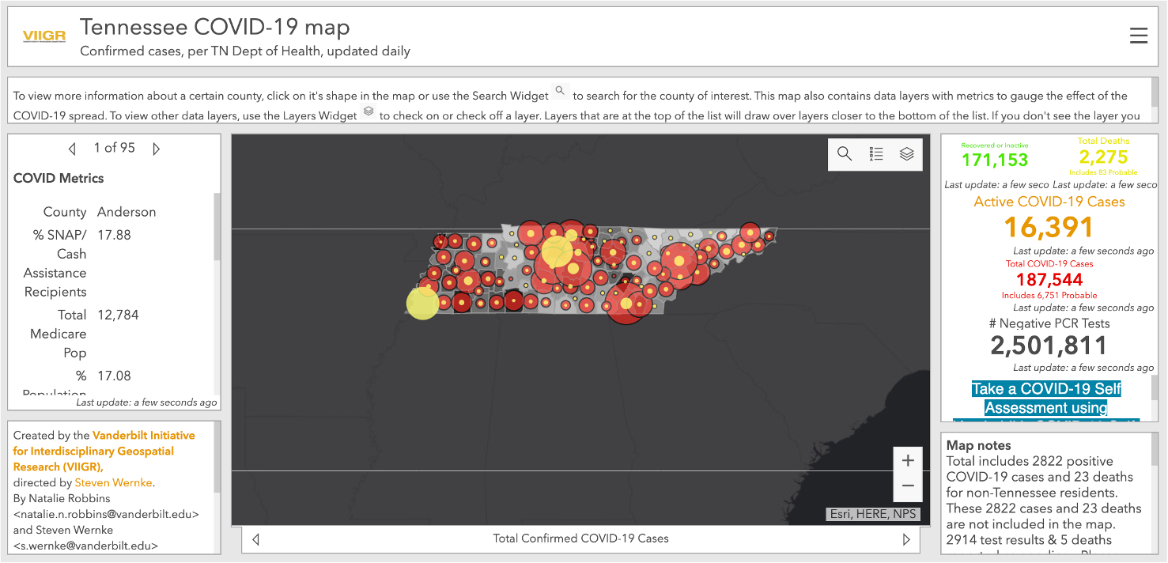Open the map Layers widget

pyautogui.click(x=906, y=154)
